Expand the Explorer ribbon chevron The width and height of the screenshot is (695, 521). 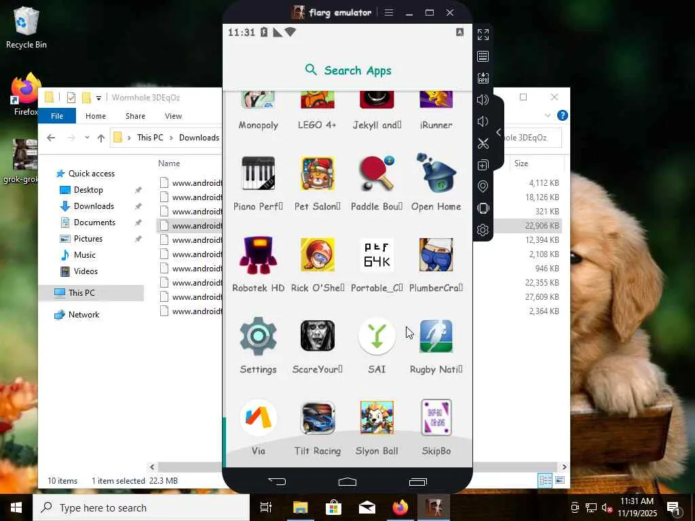(x=548, y=115)
